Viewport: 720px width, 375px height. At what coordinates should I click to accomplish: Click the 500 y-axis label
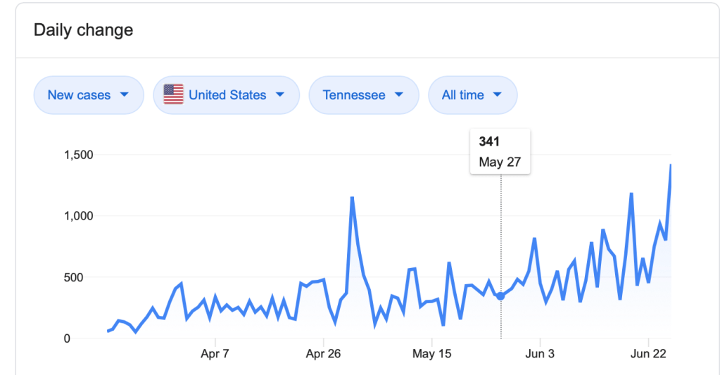click(x=82, y=277)
